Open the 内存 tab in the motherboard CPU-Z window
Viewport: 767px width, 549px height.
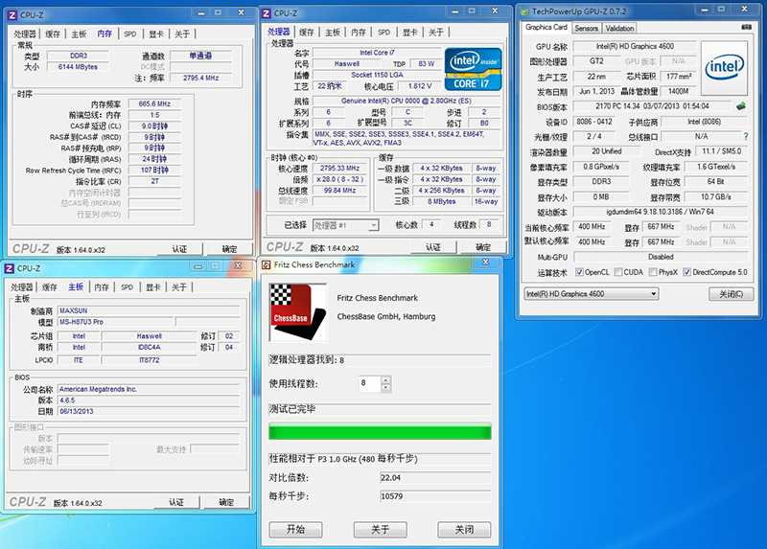tap(102, 287)
